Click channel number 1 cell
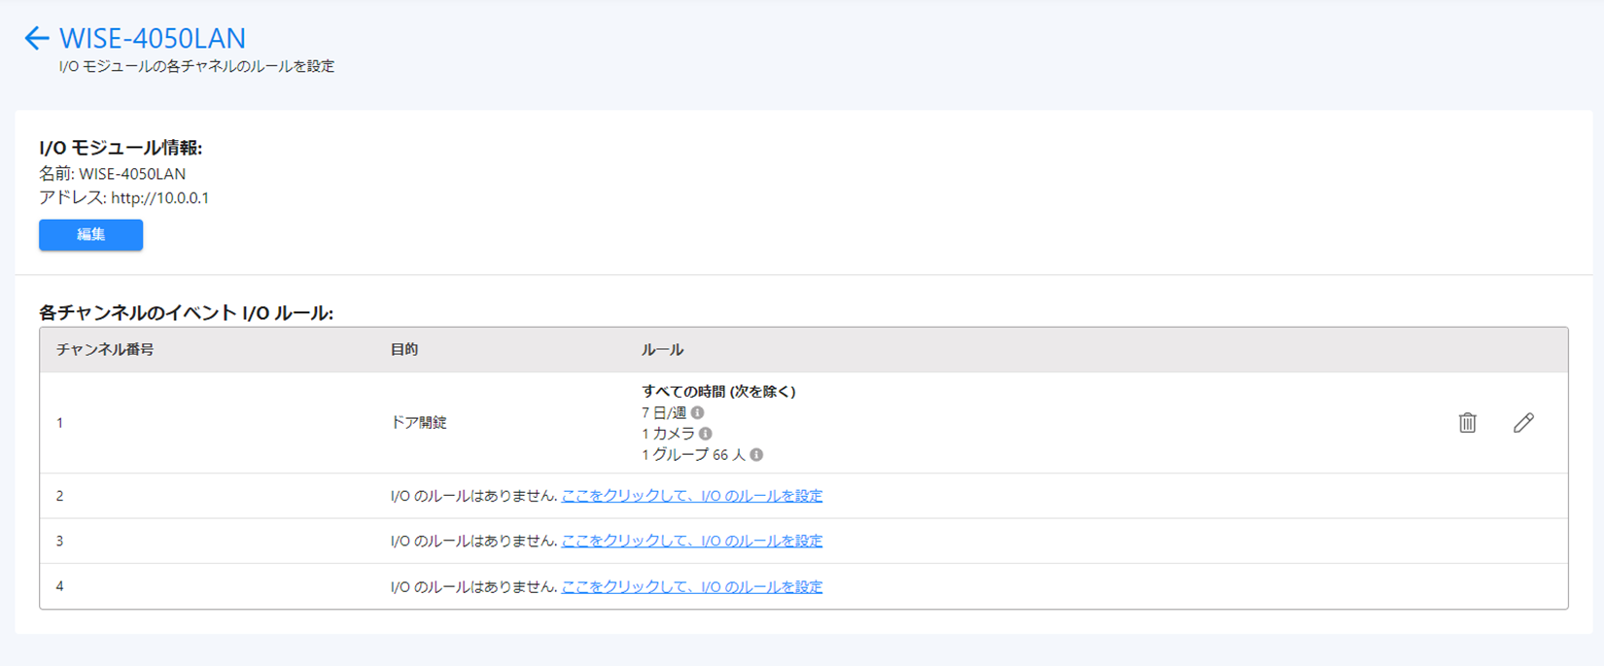Viewport: 1604px width, 666px height. pos(59,423)
